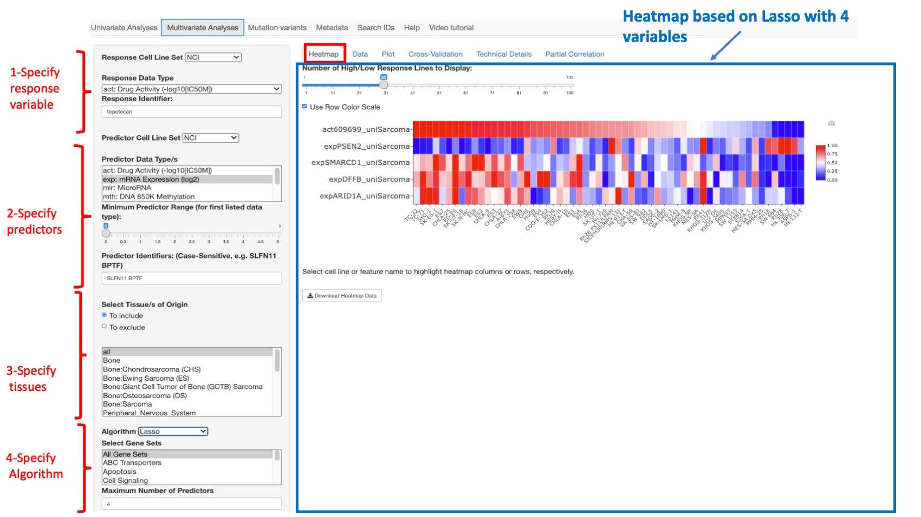Open the Predictor Cell Line Set dropdown
Screen dimensions: 921x517
pyautogui.click(x=210, y=137)
